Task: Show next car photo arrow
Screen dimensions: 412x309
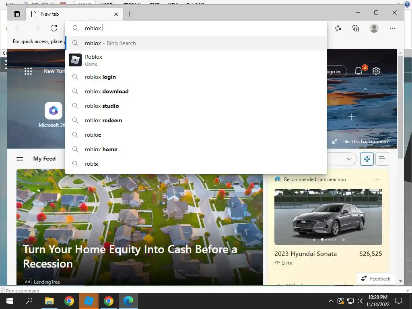Action: (x=343, y=240)
